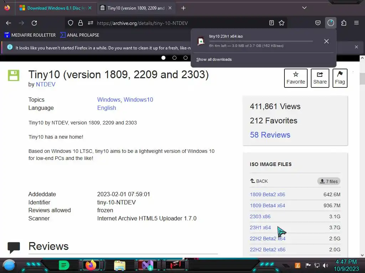Click the scrollbar up arrow
This screenshot has height=273, width=365.
tap(362, 58)
